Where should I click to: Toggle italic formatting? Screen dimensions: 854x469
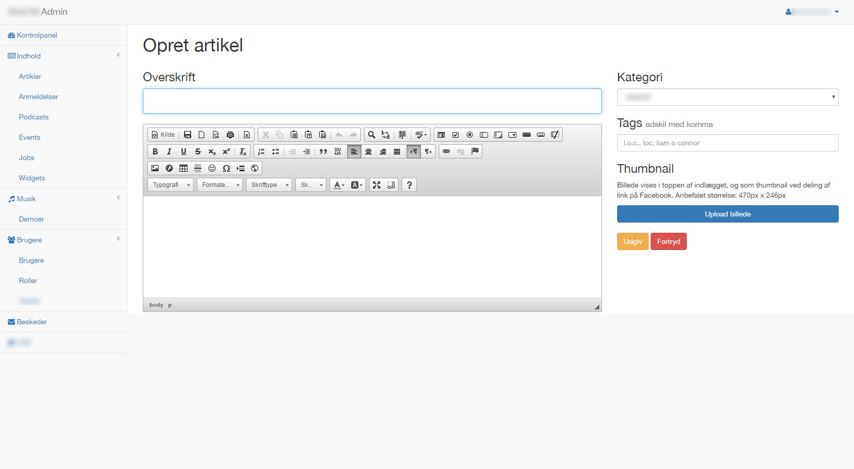[x=169, y=151]
